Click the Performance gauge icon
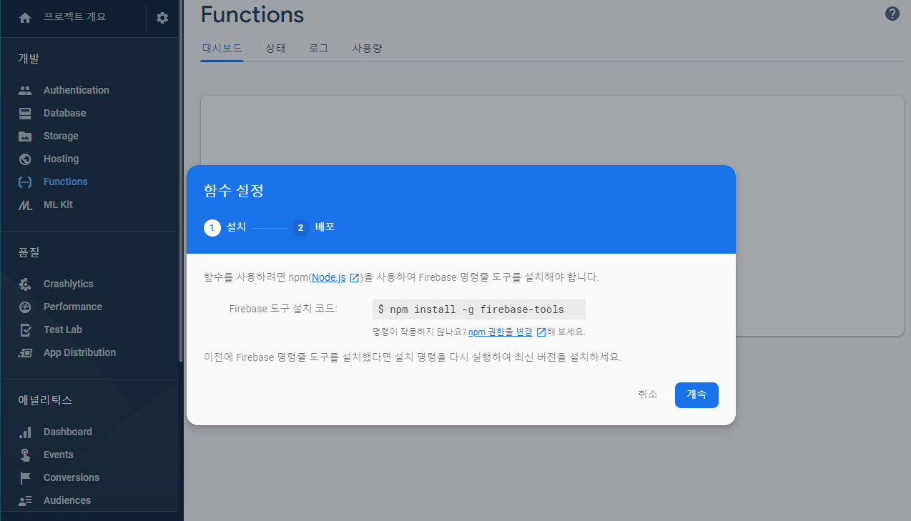This screenshot has height=521, width=911. pyautogui.click(x=25, y=307)
